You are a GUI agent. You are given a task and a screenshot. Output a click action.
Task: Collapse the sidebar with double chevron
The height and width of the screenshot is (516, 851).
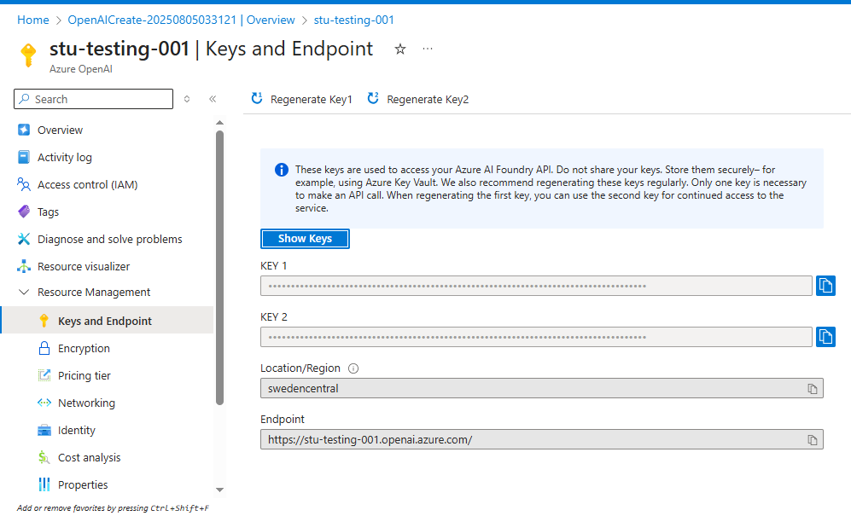click(213, 99)
